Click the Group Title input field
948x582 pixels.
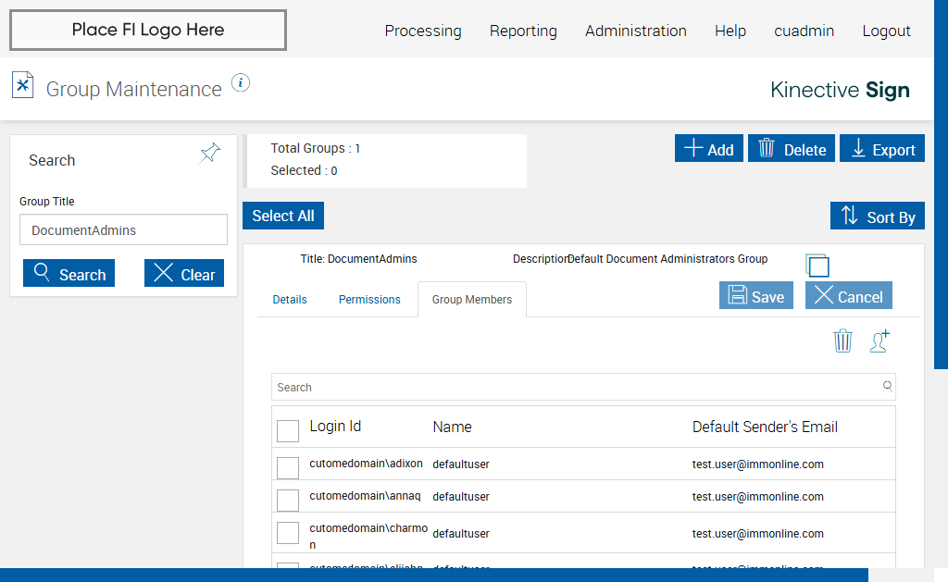click(x=123, y=229)
